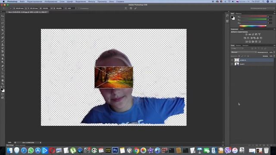Open the Color panel flyout menu

coord(274,13)
